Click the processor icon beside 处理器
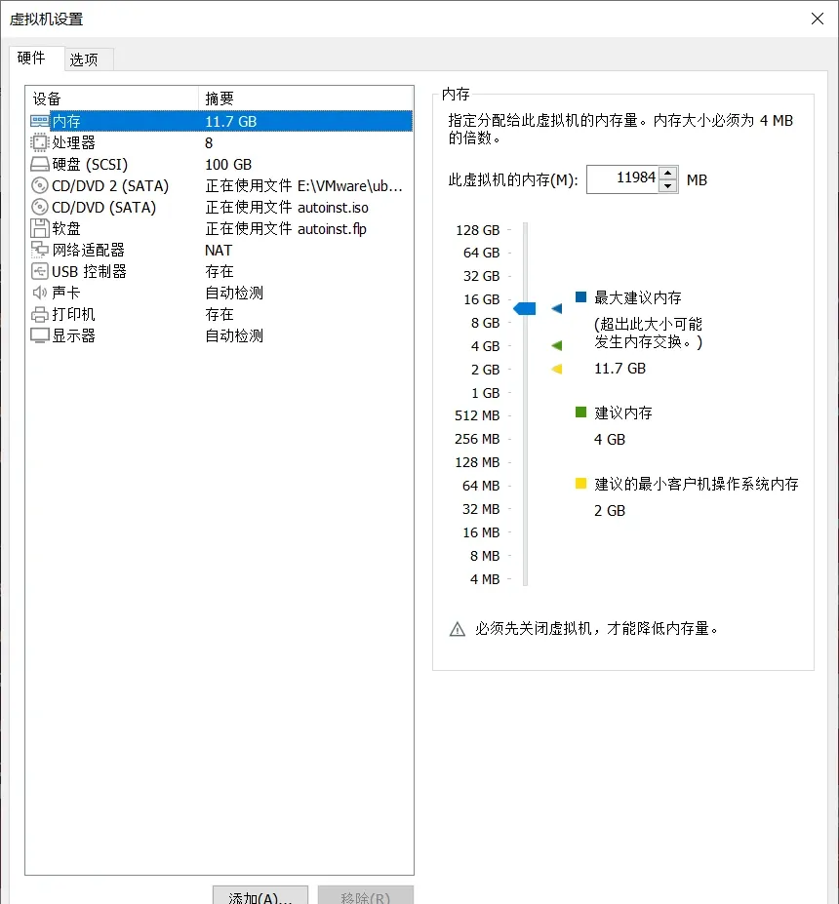 tap(39, 142)
